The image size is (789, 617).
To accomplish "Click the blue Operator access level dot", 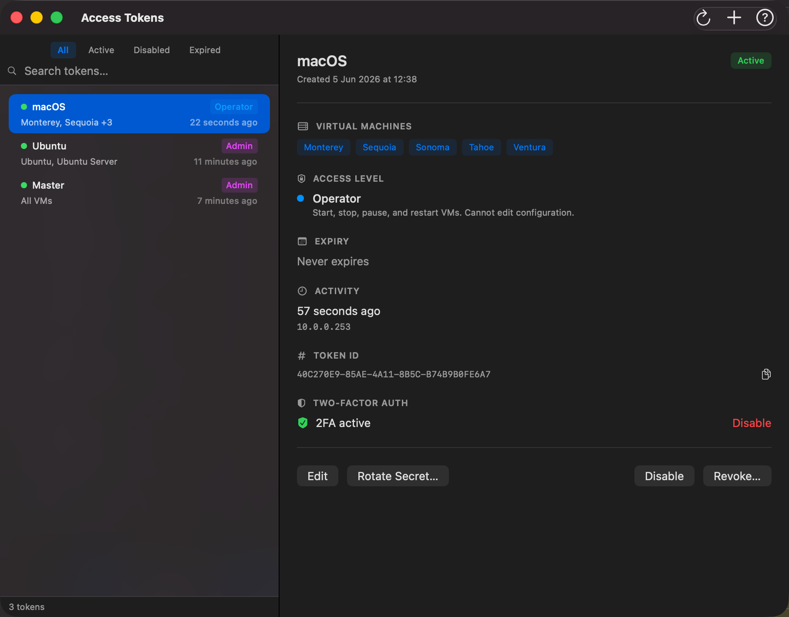I will [300, 199].
